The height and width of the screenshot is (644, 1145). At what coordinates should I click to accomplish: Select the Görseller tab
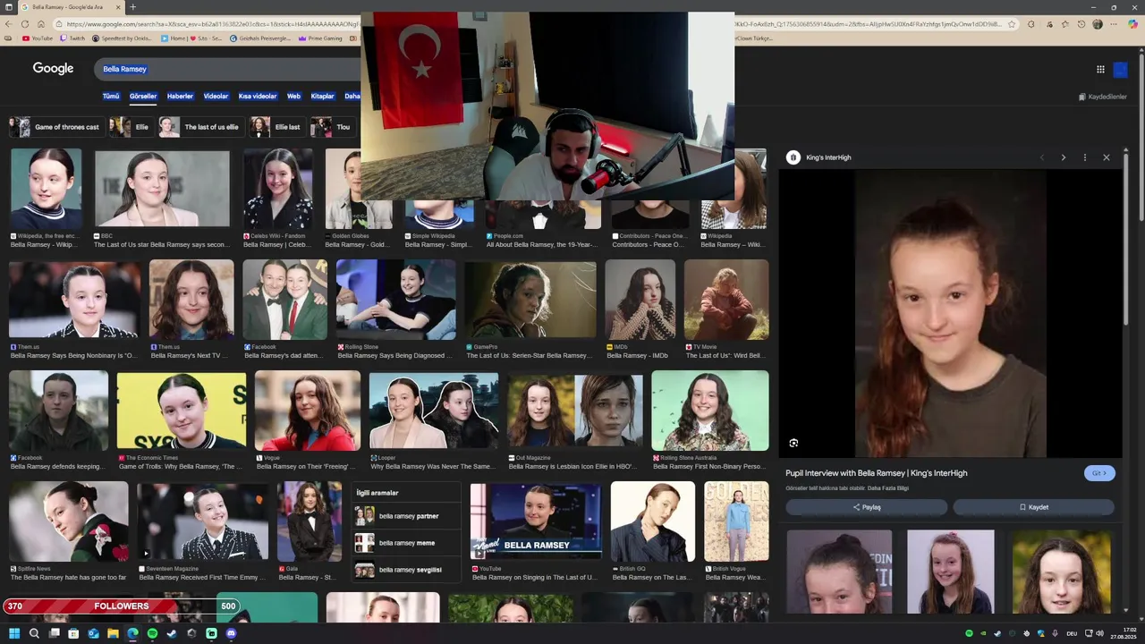point(143,96)
